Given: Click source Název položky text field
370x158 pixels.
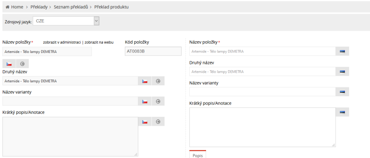Looking at the screenshot, I should coord(47,52).
